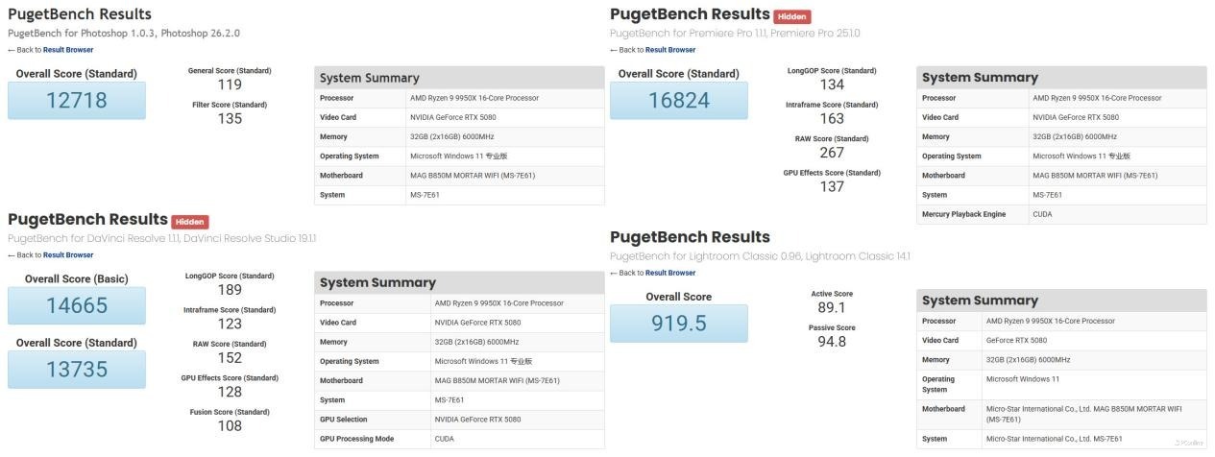
Task: Open Result Browser link under Premiere Pro results
Action: (670, 50)
